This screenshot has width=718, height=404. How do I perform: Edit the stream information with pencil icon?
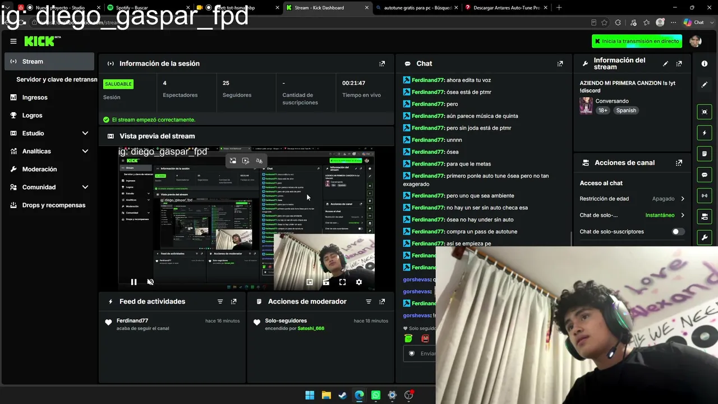click(x=666, y=63)
